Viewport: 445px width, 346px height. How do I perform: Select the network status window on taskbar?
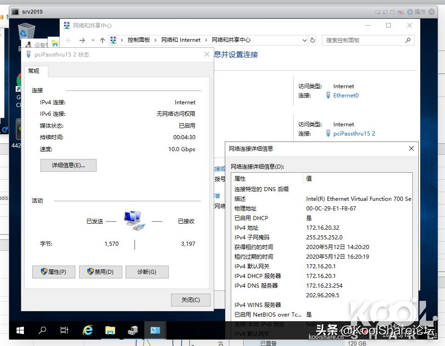(155, 330)
